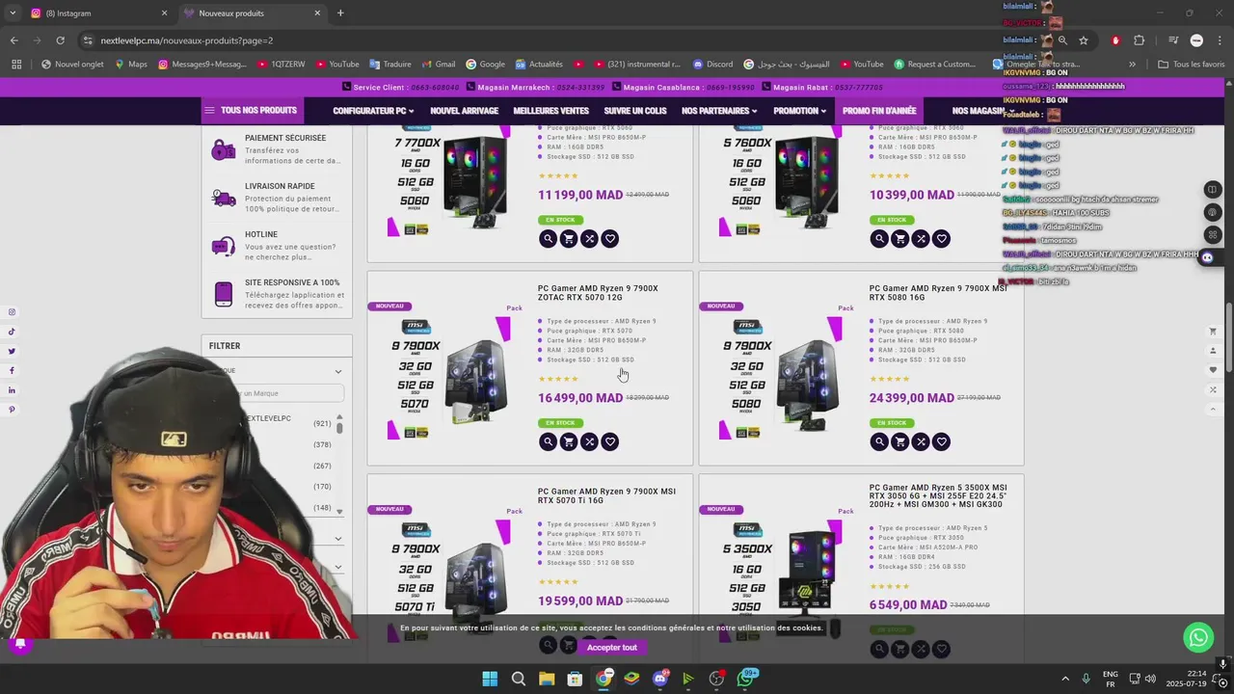
Task: Add the MSI RTX 5080 16G PC to cart
Action: (x=900, y=441)
